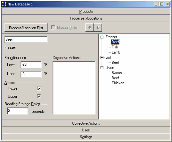Viewport: 172px width, 142px height.
Task: Uncheck the Lower alarm checkbox
Action: coord(39,88)
